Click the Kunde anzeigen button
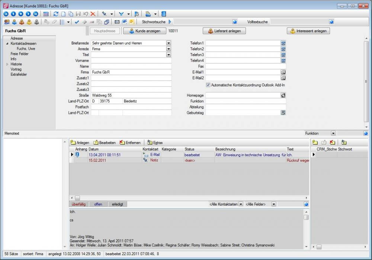 tap(144, 31)
